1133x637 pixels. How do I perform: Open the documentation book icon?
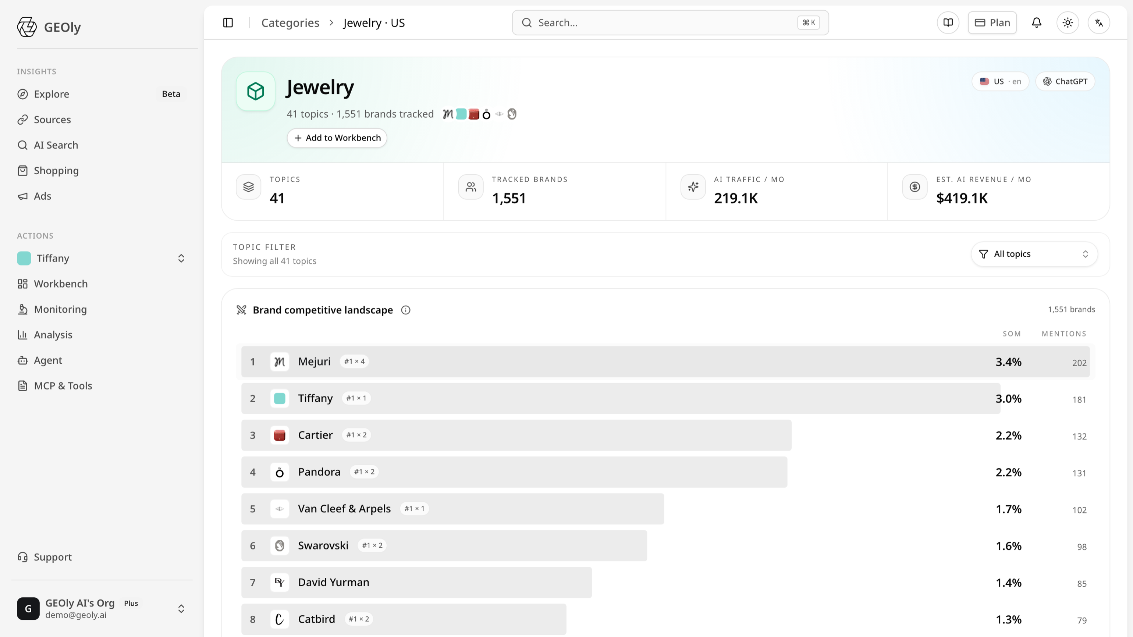[x=948, y=23]
